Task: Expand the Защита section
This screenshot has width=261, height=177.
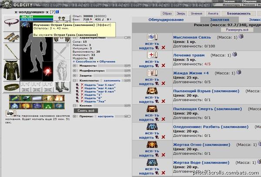Action: pos(74,76)
